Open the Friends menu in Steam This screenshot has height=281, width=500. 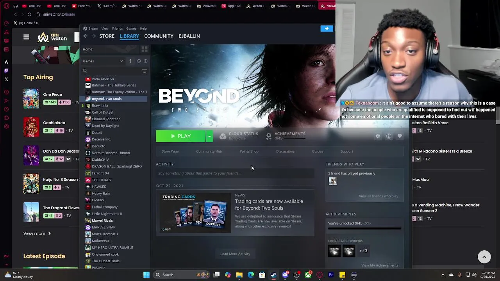117,28
